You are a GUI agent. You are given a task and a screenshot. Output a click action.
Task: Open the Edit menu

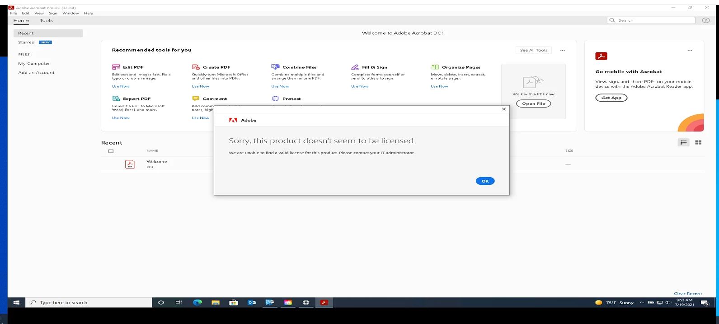tap(26, 13)
